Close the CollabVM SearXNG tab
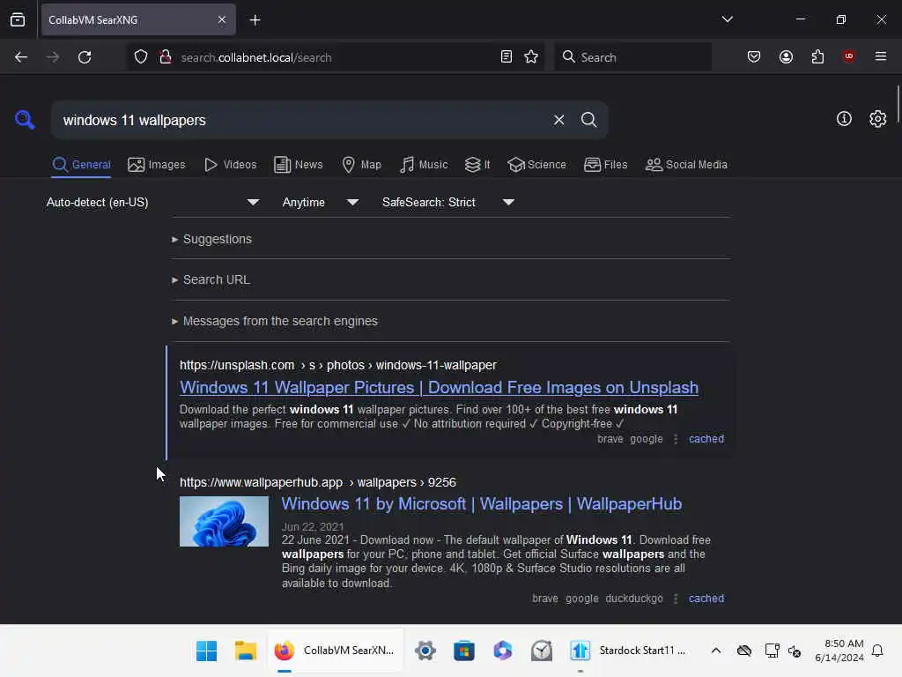Viewport: 902px width, 677px height. tap(221, 19)
